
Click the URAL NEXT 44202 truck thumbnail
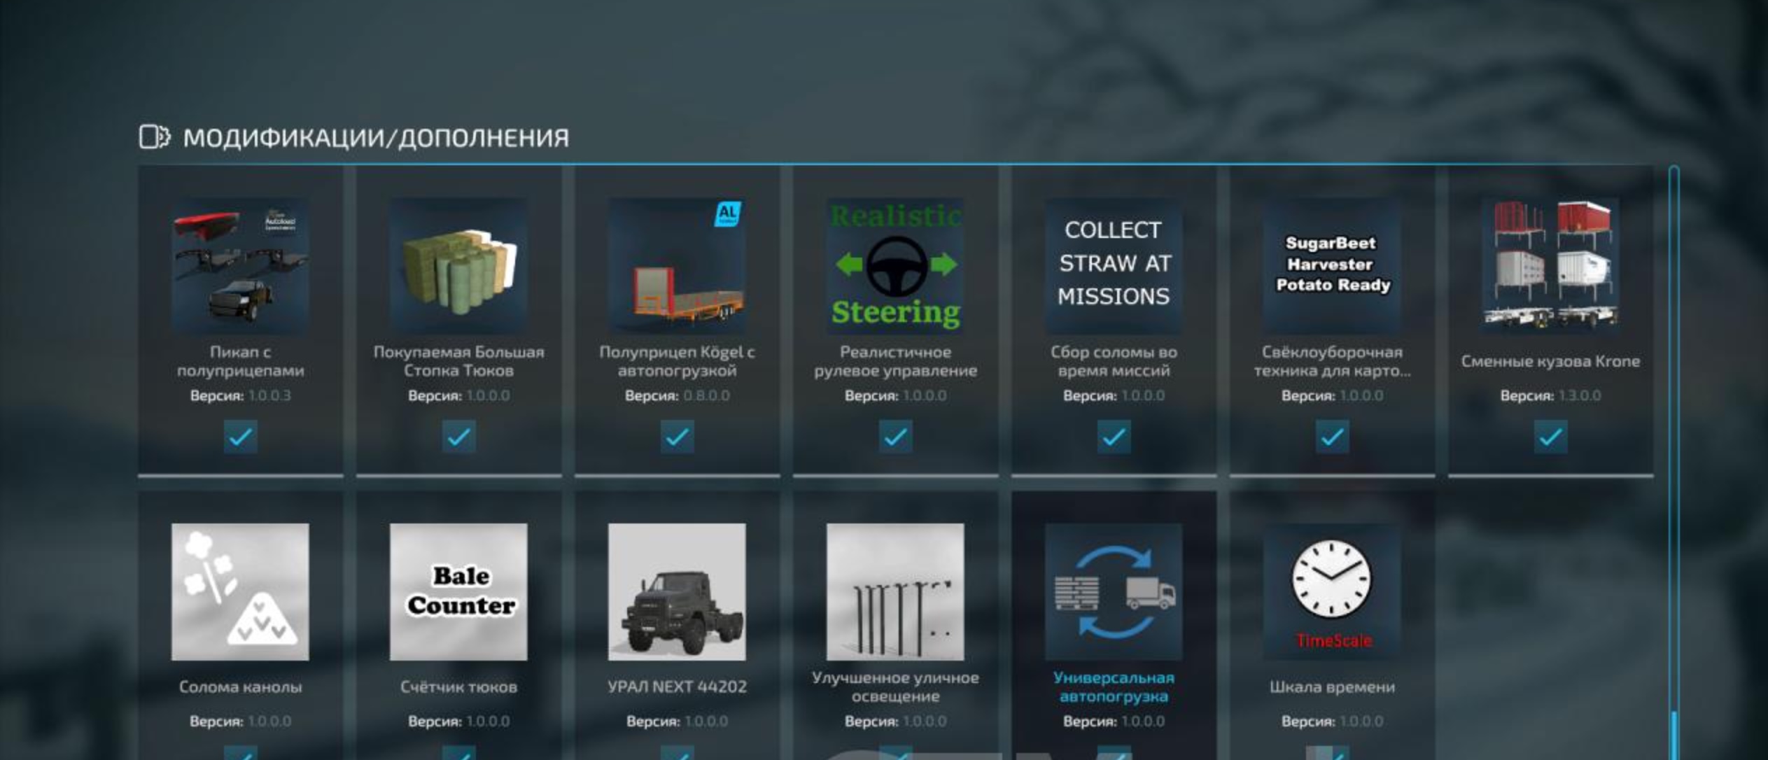tap(677, 591)
